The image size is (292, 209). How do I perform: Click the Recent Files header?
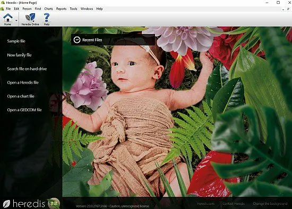[x=113, y=40]
